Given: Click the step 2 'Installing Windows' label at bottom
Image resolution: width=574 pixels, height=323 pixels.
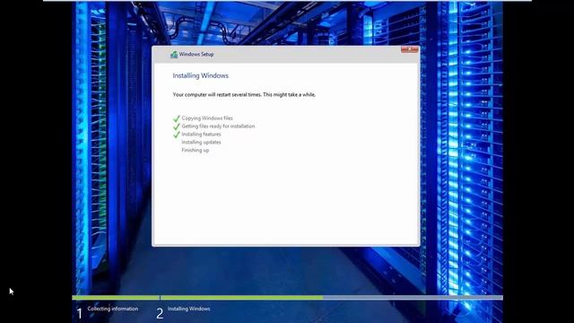Looking at the screenshot, I should pos(189,309).
